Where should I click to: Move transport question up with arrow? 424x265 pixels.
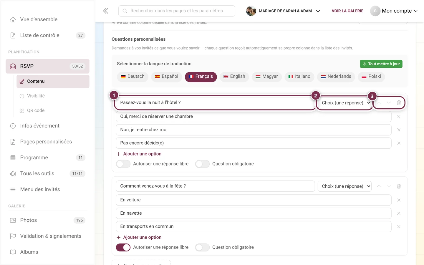[379, 186]
